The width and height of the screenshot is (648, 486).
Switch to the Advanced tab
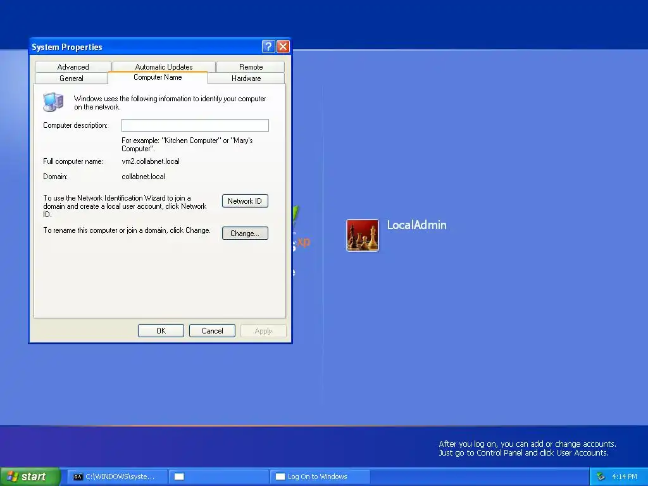point(73,66)
